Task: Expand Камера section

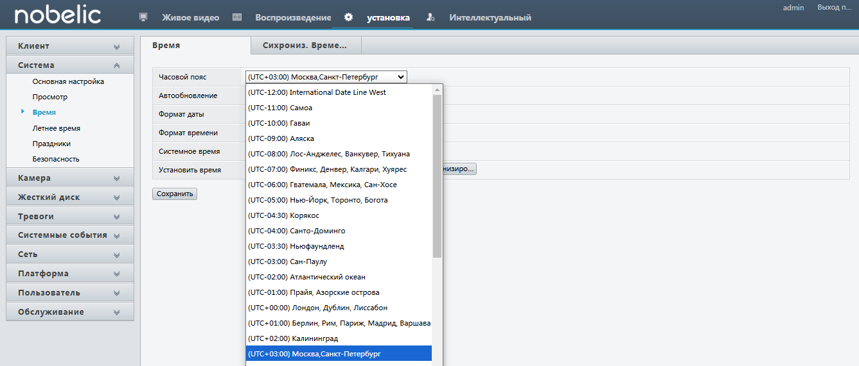Action: [x=70, y=178]
